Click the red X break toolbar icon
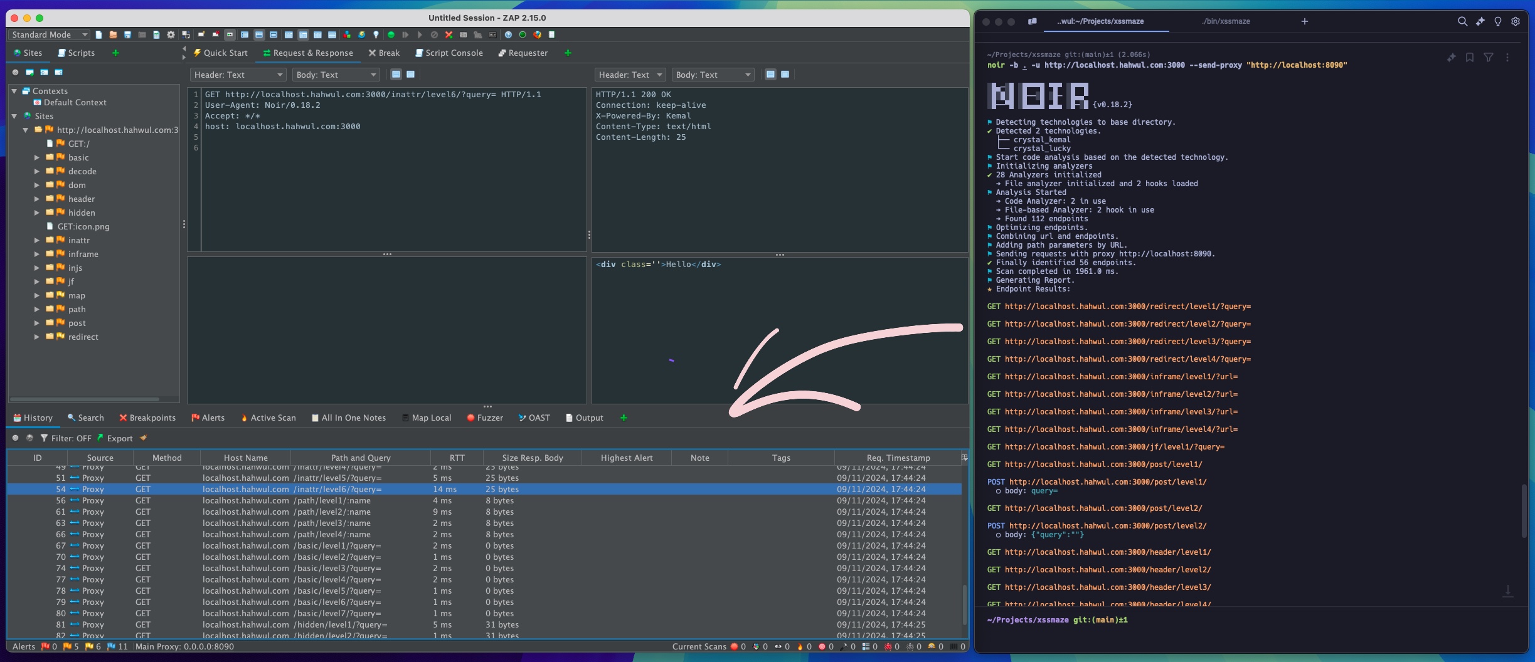Screen dimensions: 1535x662 tap(449, 34)
